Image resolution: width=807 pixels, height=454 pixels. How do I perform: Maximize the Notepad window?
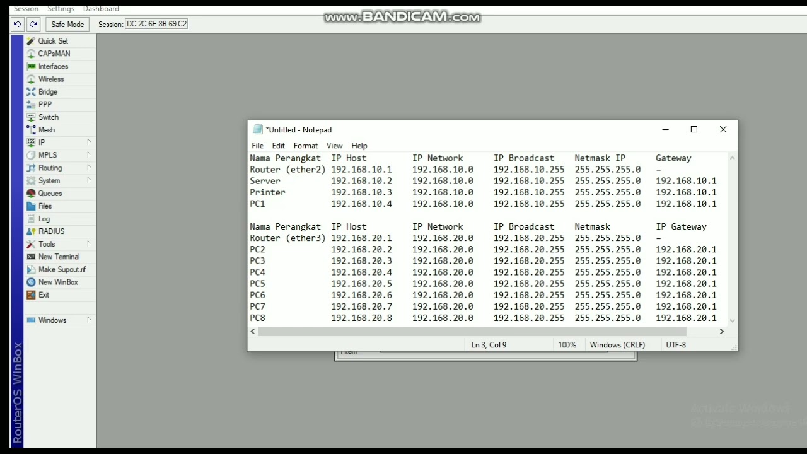pos(694,129)
